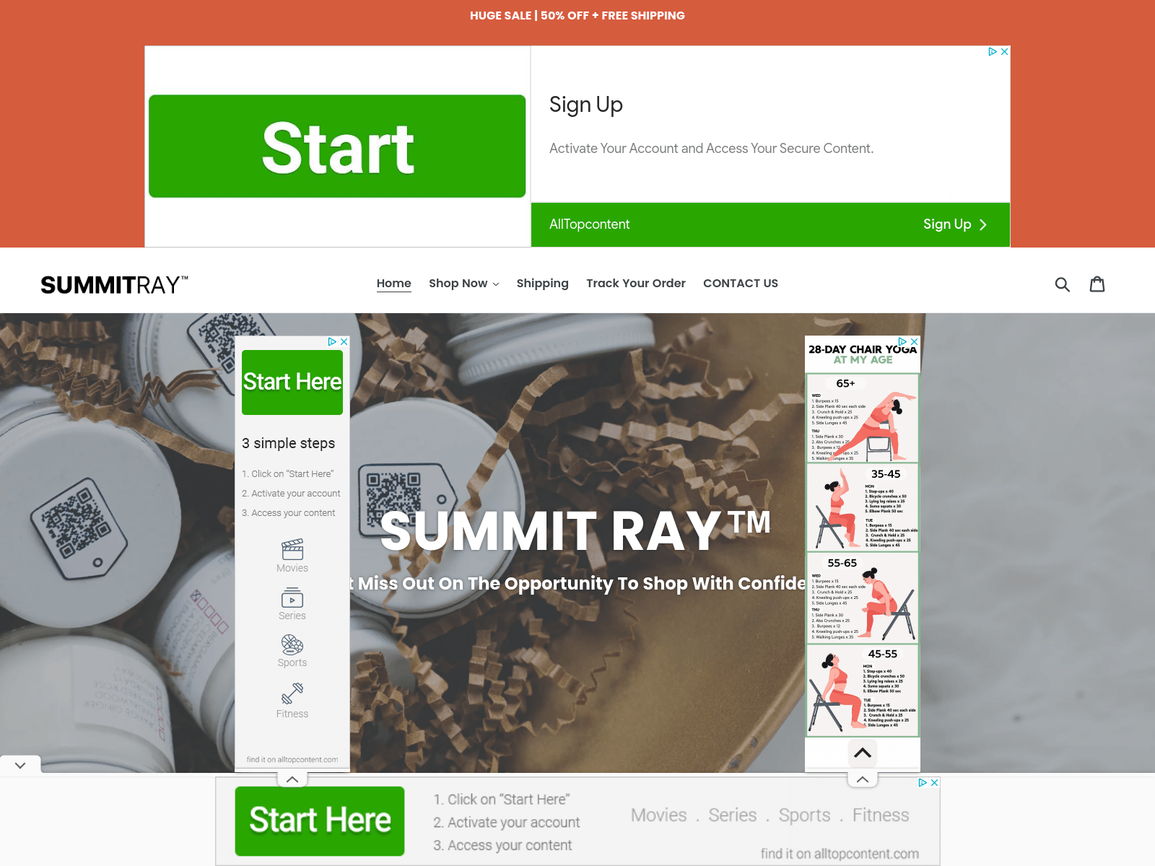
Task: Select the 45-55 chair yoga thumbnail
Action: [x=863, y=690]
